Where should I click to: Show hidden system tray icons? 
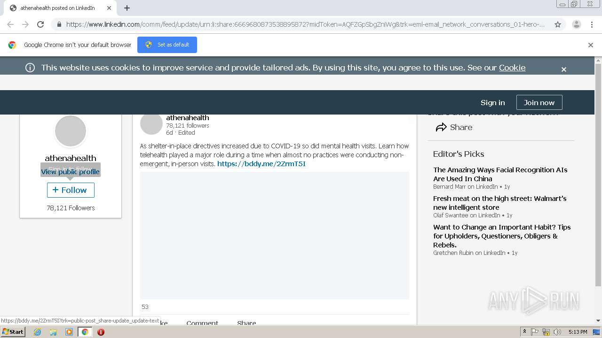(x=524, y=332)
